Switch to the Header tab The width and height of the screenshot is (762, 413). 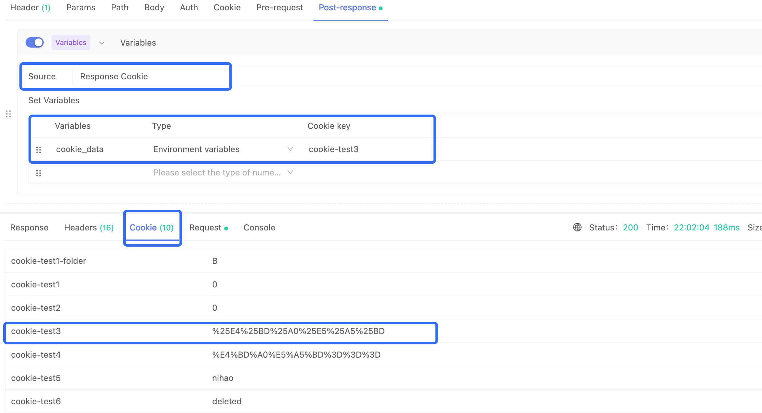tap(30, 7)
